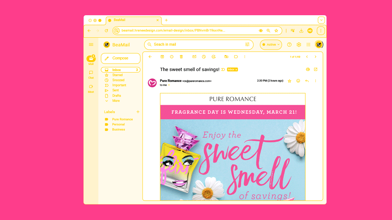Open the Pure Romance label
This screenshot has width=392, height=220.
122,119
